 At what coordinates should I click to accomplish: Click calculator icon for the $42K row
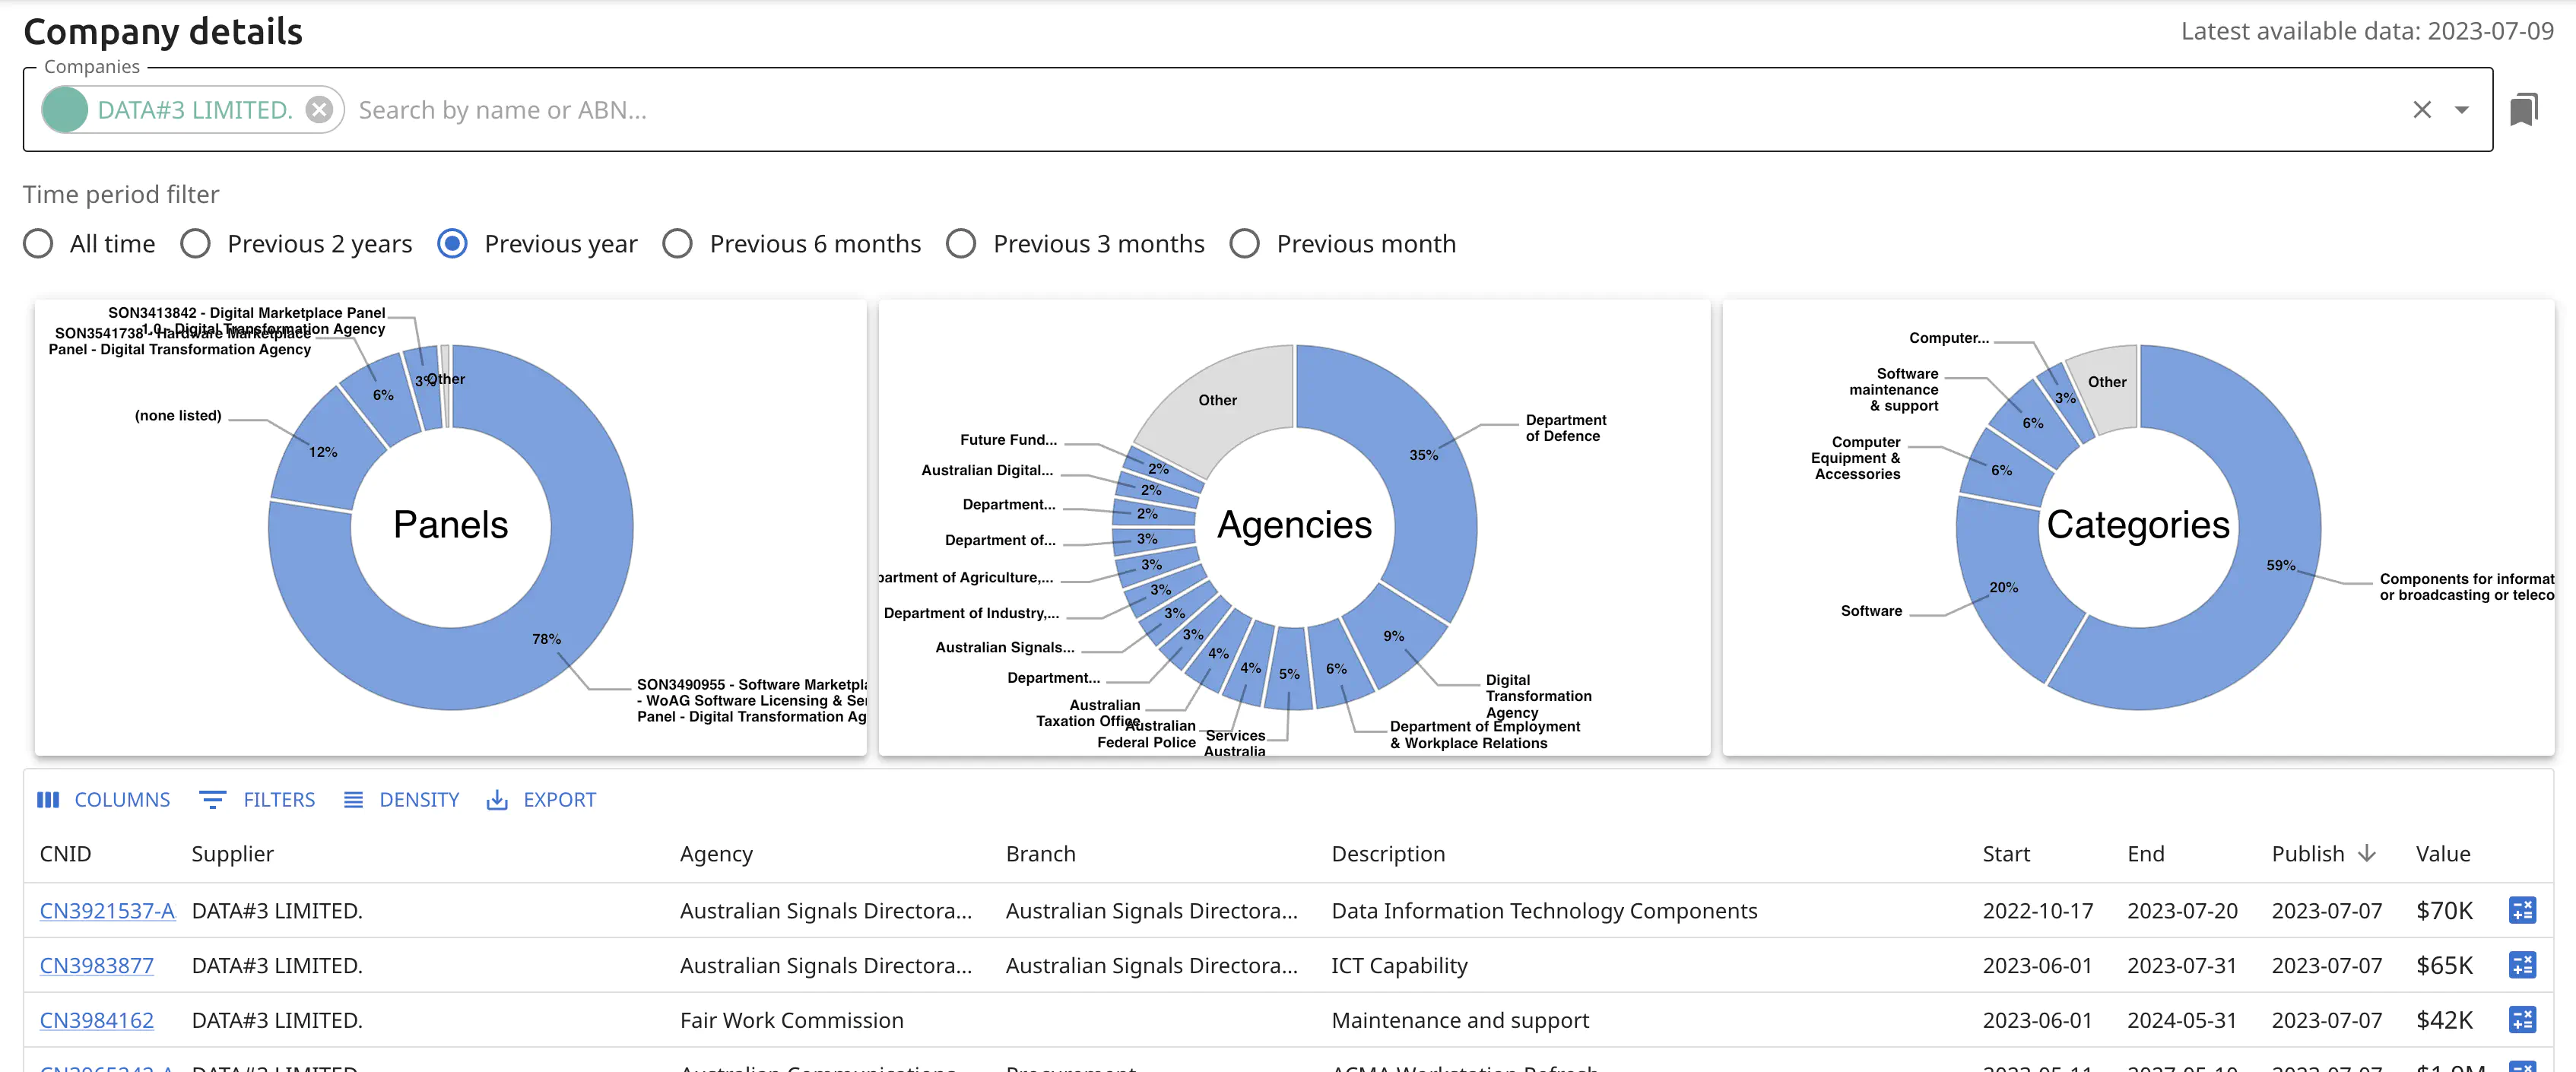[2521, 1020]
